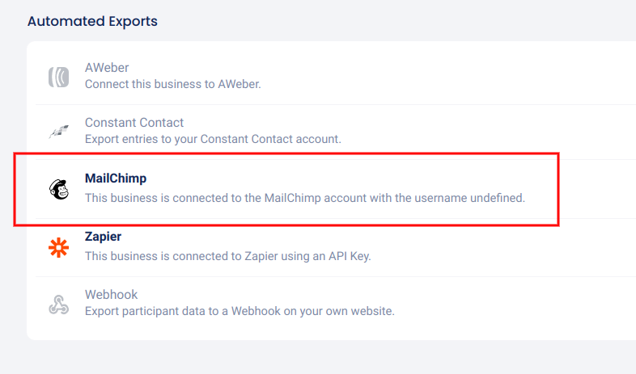Click the Automated Exports heading

pos(92,21)
